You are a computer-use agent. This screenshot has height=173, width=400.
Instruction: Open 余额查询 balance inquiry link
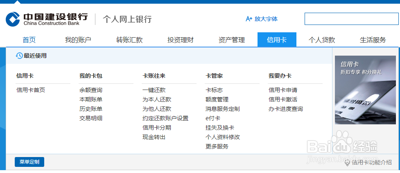click(x=91, y=90)
